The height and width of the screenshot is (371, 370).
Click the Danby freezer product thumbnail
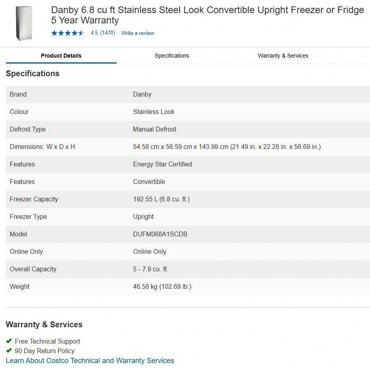(x=23, y=23)
